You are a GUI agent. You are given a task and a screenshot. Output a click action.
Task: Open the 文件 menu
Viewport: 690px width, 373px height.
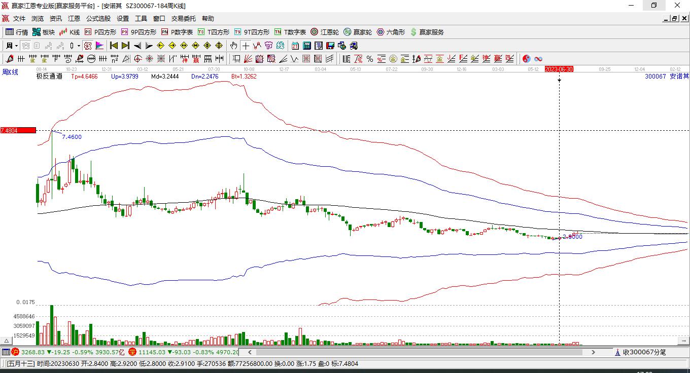click(x=19, y=19)
